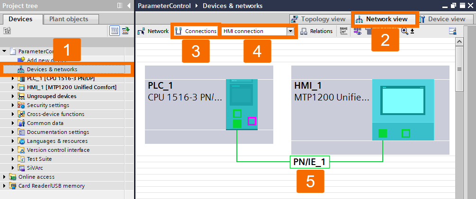Viewport: 476px width, 199px height.
Task: Click the project tree overview icon
Action: (x=8, y=31)
